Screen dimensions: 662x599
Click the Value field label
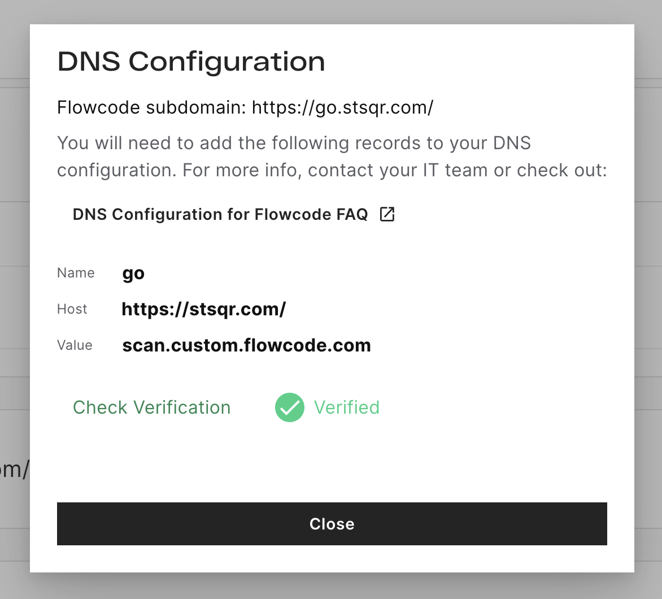click(75, 345)
